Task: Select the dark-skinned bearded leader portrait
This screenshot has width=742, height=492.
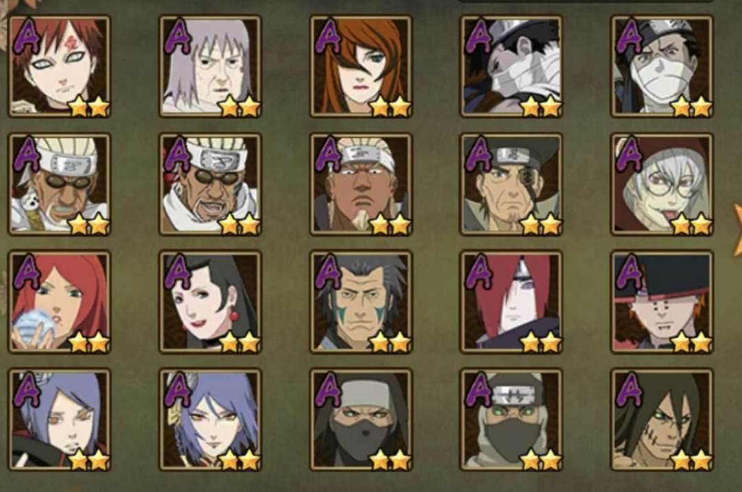Action: [x=361, y=184]
